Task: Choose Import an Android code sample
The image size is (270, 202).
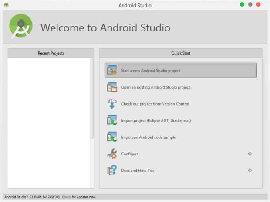Action: 148,137
